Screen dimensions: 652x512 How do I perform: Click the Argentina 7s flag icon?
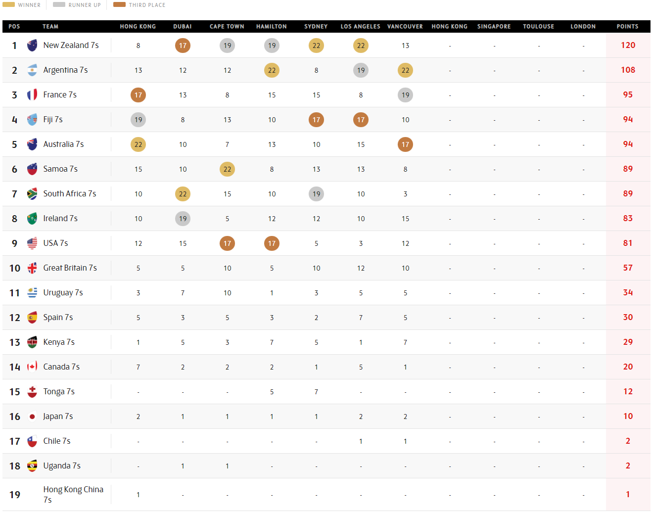(32, 70)
